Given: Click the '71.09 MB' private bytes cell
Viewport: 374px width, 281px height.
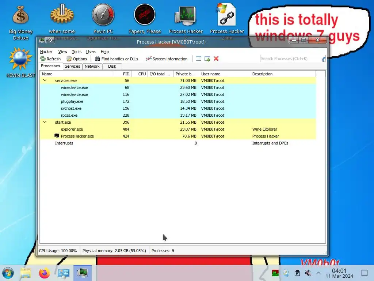Looking at the screenshot, I should click(188, 80).
